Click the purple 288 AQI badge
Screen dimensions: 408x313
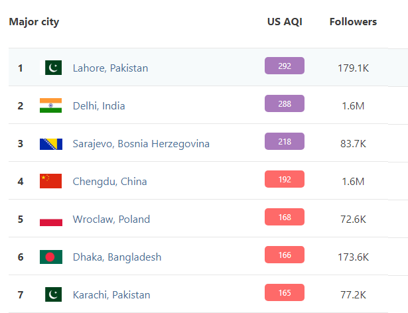[285, 103]
